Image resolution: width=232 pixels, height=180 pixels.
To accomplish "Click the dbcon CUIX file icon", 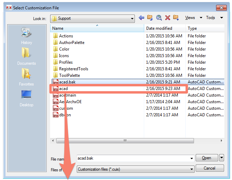I will (56, 115).
